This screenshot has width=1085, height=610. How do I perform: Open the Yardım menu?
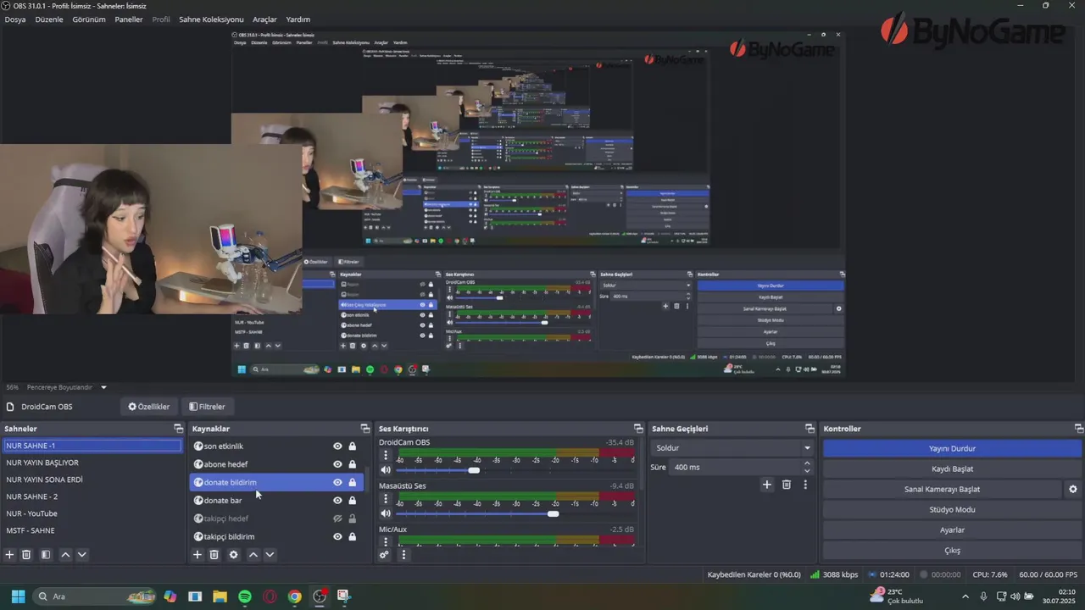[298, 19]
